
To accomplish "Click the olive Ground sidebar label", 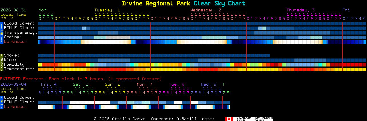I will tap(1, 62).
